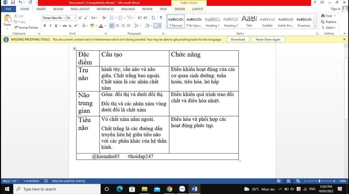Align text right
The width and height of the screenshot is (349, 194).
tap(123, 25)
